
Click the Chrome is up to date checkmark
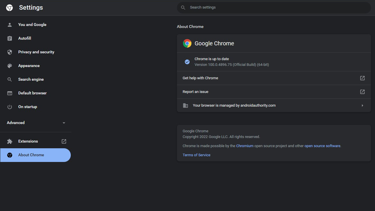[x=187, y=62]
